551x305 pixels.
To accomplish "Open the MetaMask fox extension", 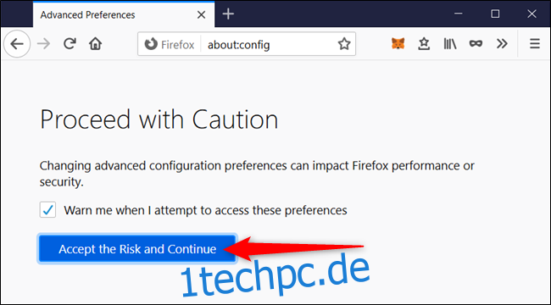I will pyautogui.click(x=398, y=43).
